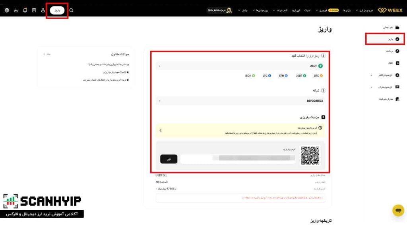
Task: Copy the deposit address with the black button
Action: point(169,159)
